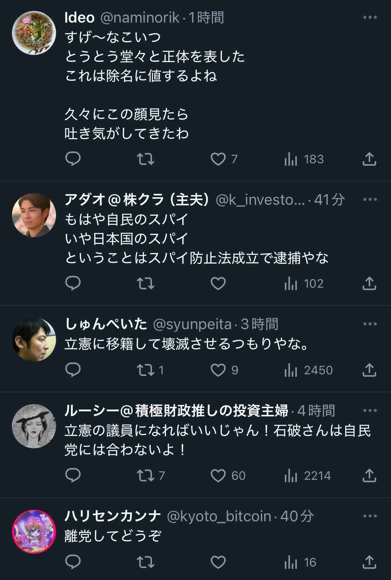Viewport: 391px width, 580px height.
Task: View analytics showing 2214 views
Action: click(x=307, y=476)
